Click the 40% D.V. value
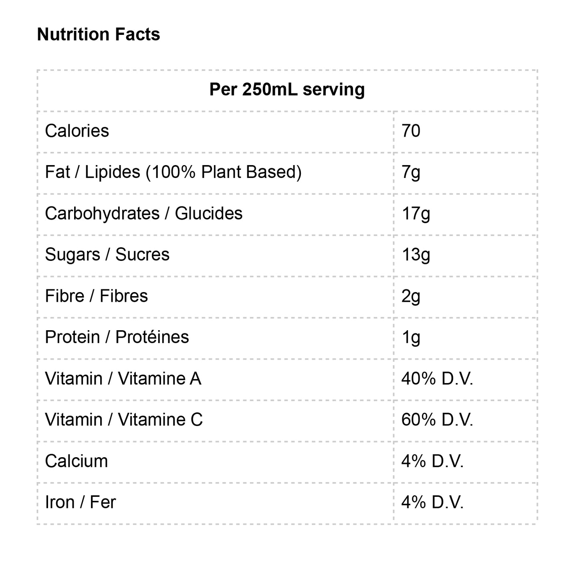The width and height of the screenshot is (579, 579). [437, 379]
